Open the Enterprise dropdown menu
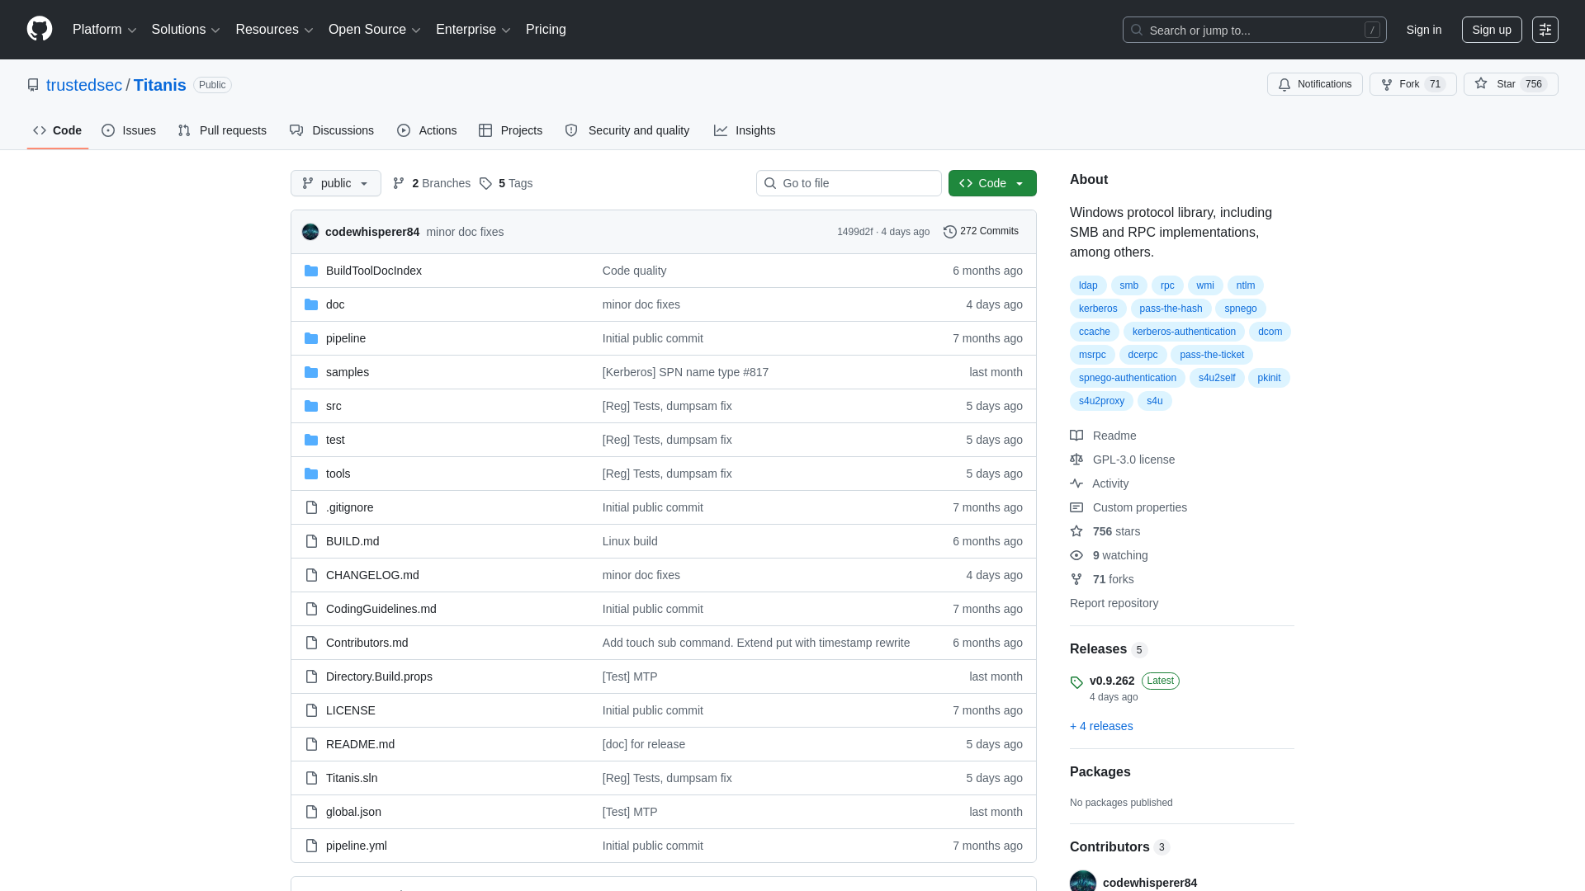Viewport: 1585px width, 891px height. coord(473,30)
